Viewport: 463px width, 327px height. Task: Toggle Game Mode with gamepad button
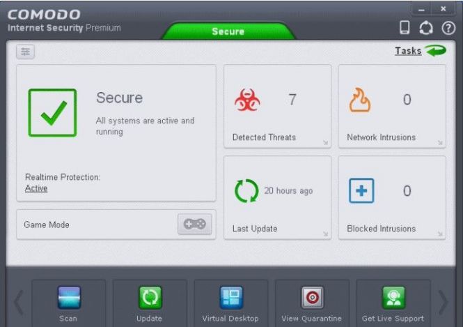(194, 224)
